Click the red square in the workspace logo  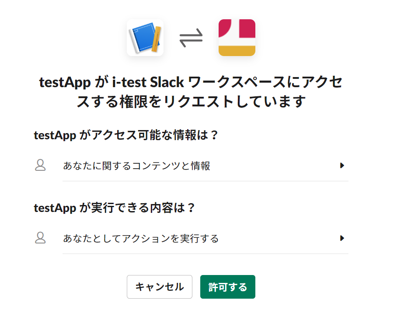click(247, 28)
